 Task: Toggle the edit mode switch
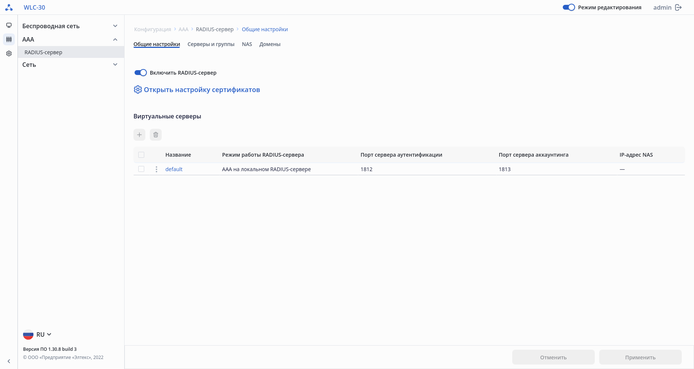[x=569, y=7]
